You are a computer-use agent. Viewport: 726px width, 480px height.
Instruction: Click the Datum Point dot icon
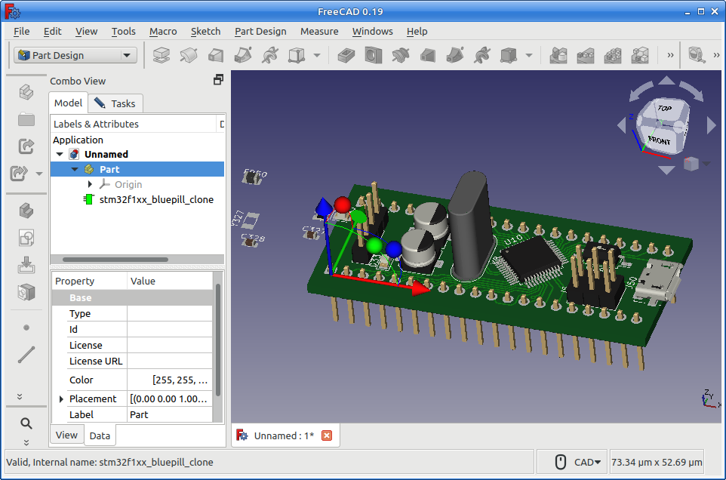tap(26, 328)
